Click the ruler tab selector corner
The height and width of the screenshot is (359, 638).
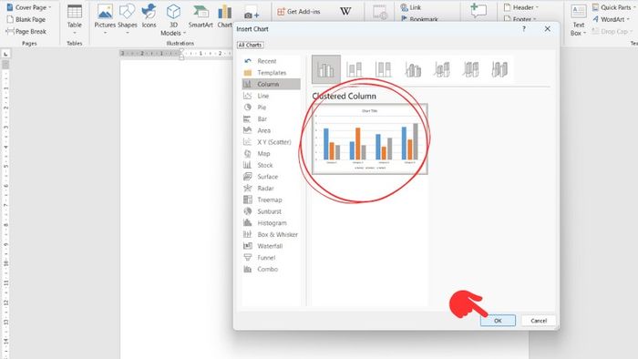tap(5, 54)
